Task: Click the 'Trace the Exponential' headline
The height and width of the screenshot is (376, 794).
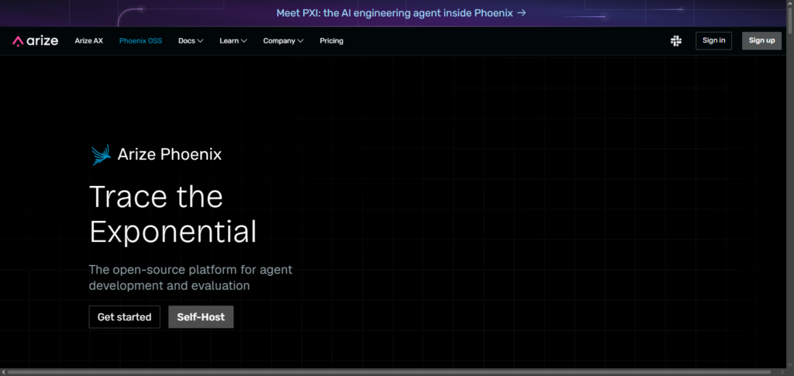Action: pos(173,215)
